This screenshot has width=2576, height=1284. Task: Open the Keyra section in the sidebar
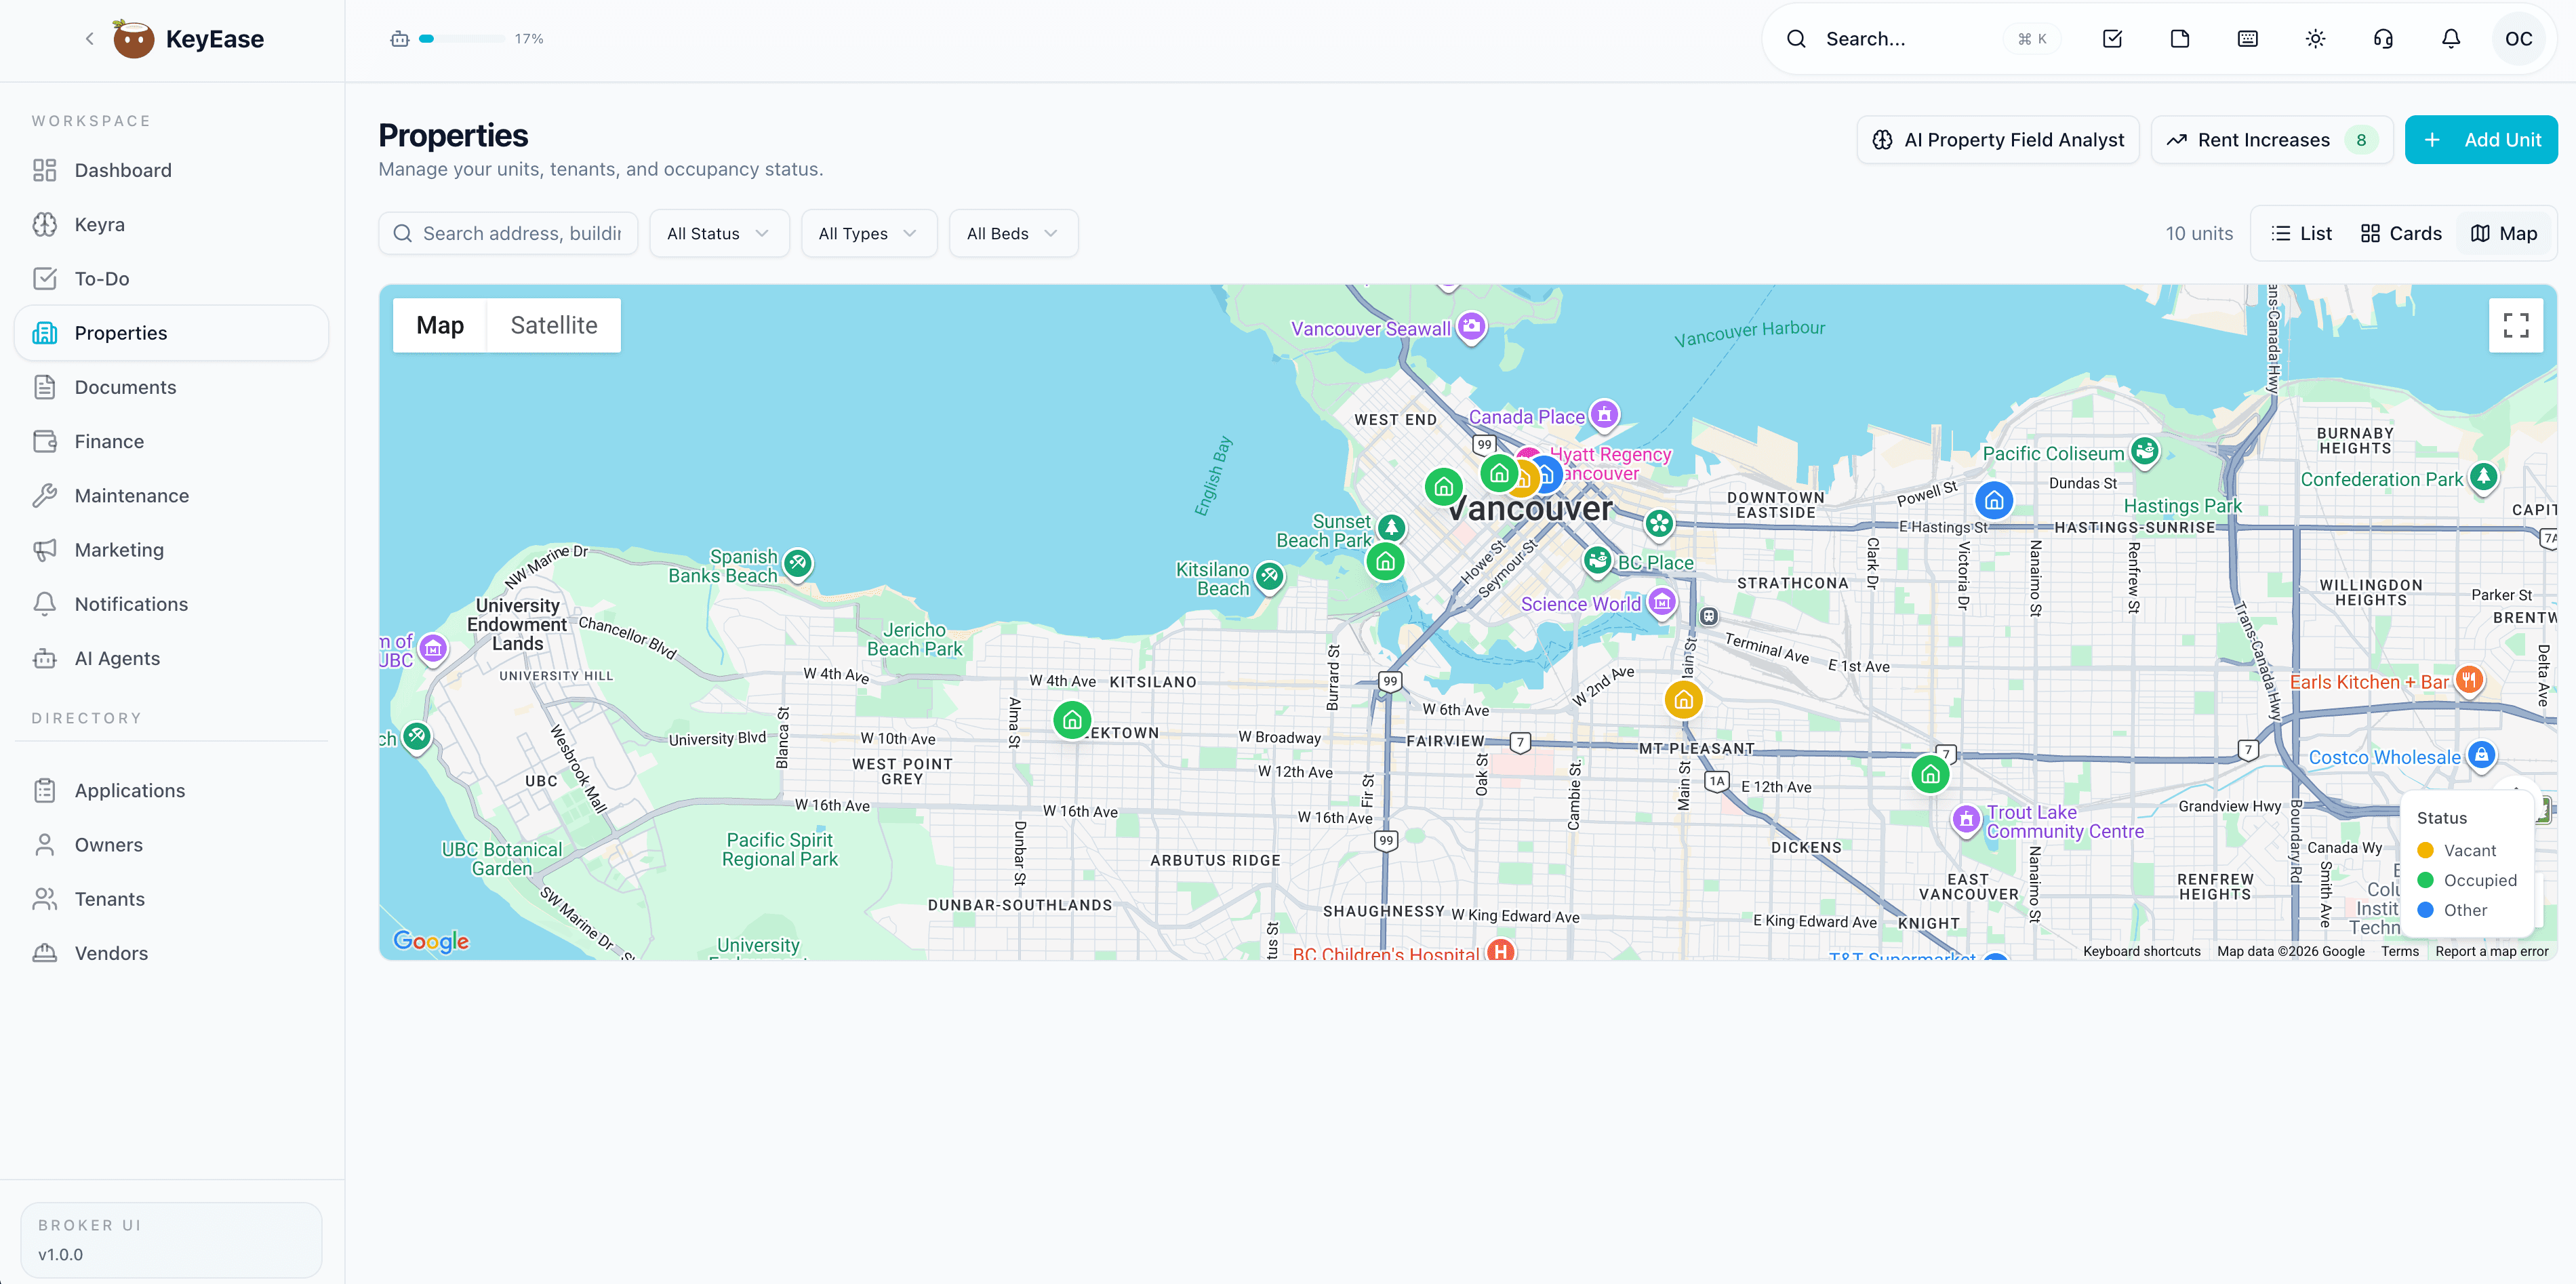(x=99, y=224)
